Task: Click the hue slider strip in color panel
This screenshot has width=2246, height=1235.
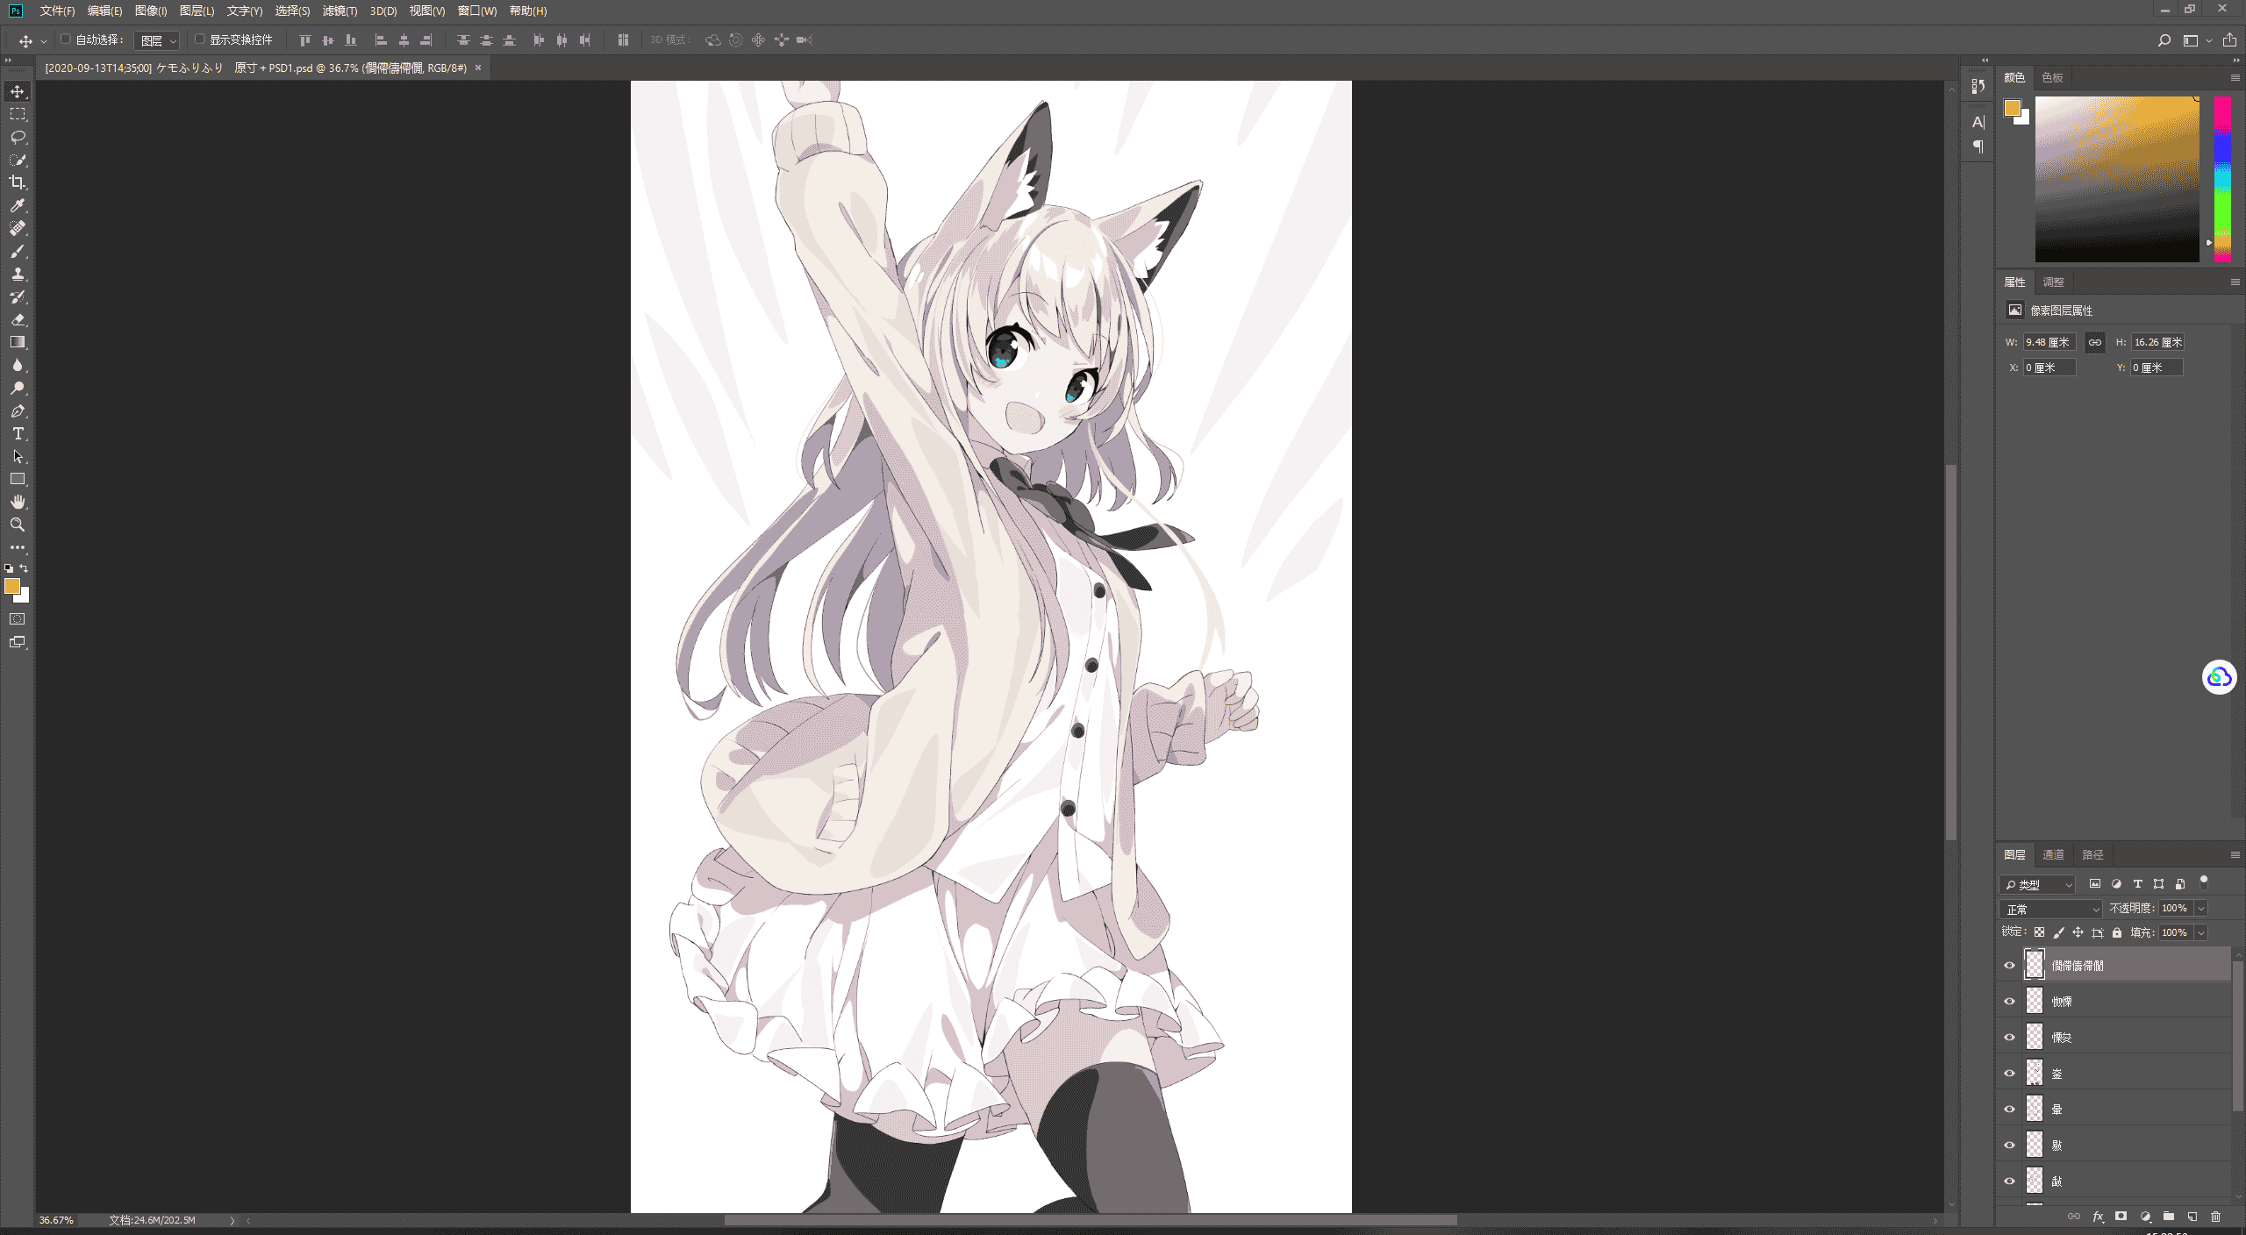Action: tap(2222, 179)
